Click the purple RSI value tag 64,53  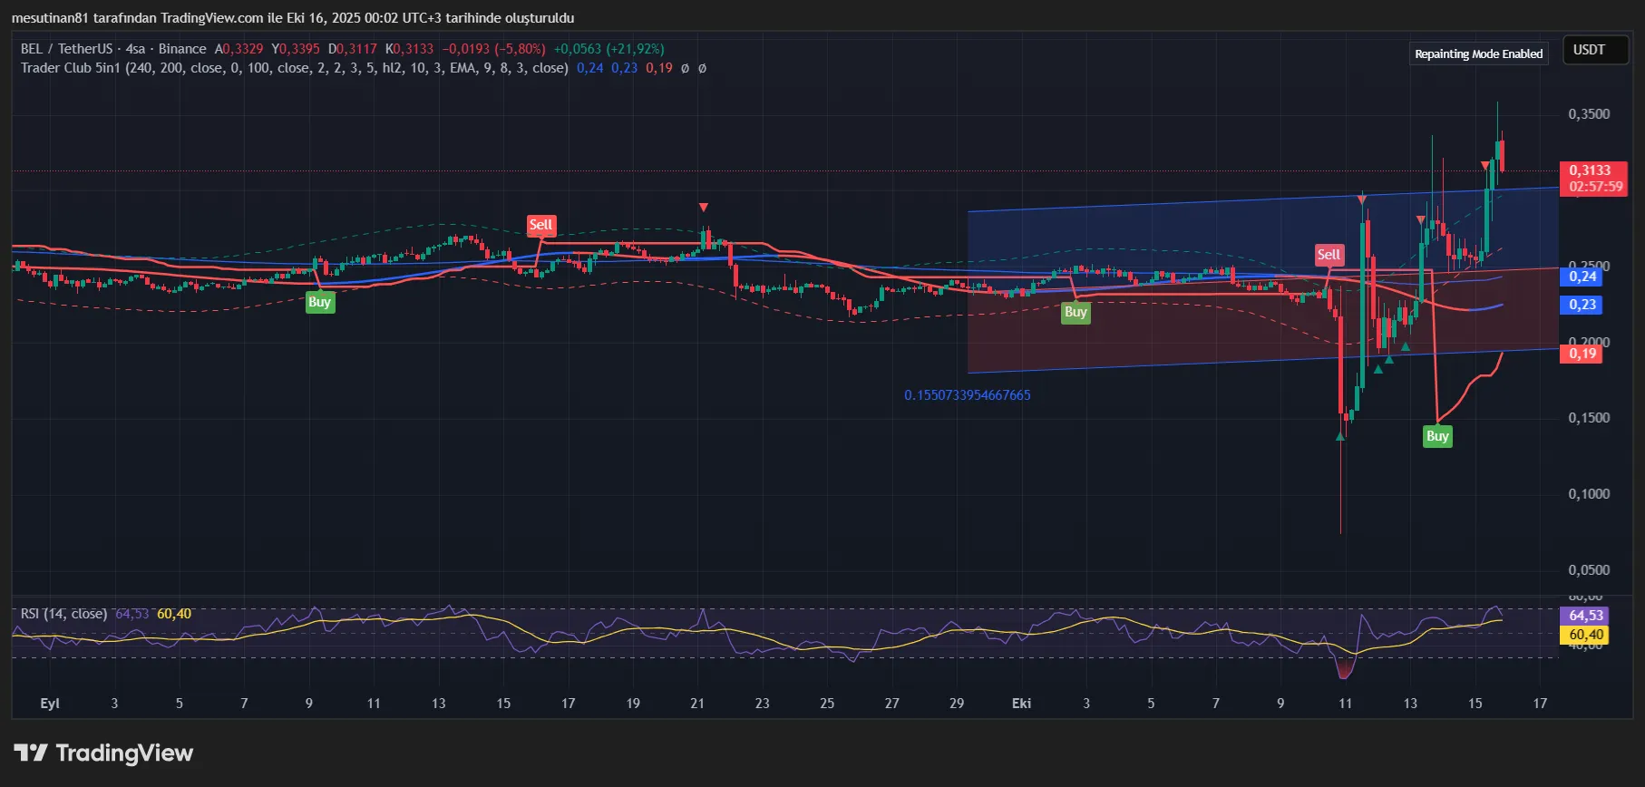(1586, 616)
